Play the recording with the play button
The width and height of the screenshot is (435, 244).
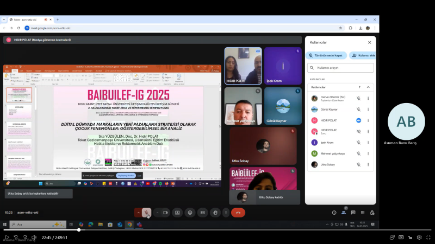[x=7, y=237]
